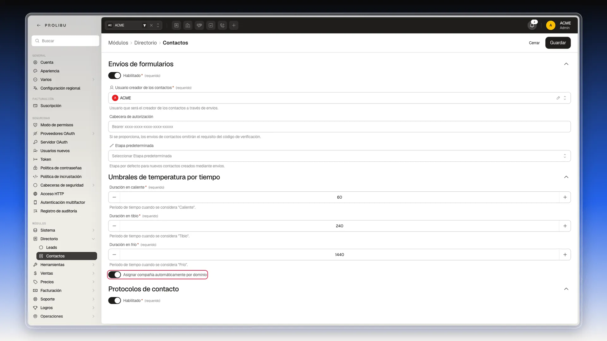Click the Duración en tibio value 240
Viewport: 607px width, 341px height.
(x=340, y=226)
